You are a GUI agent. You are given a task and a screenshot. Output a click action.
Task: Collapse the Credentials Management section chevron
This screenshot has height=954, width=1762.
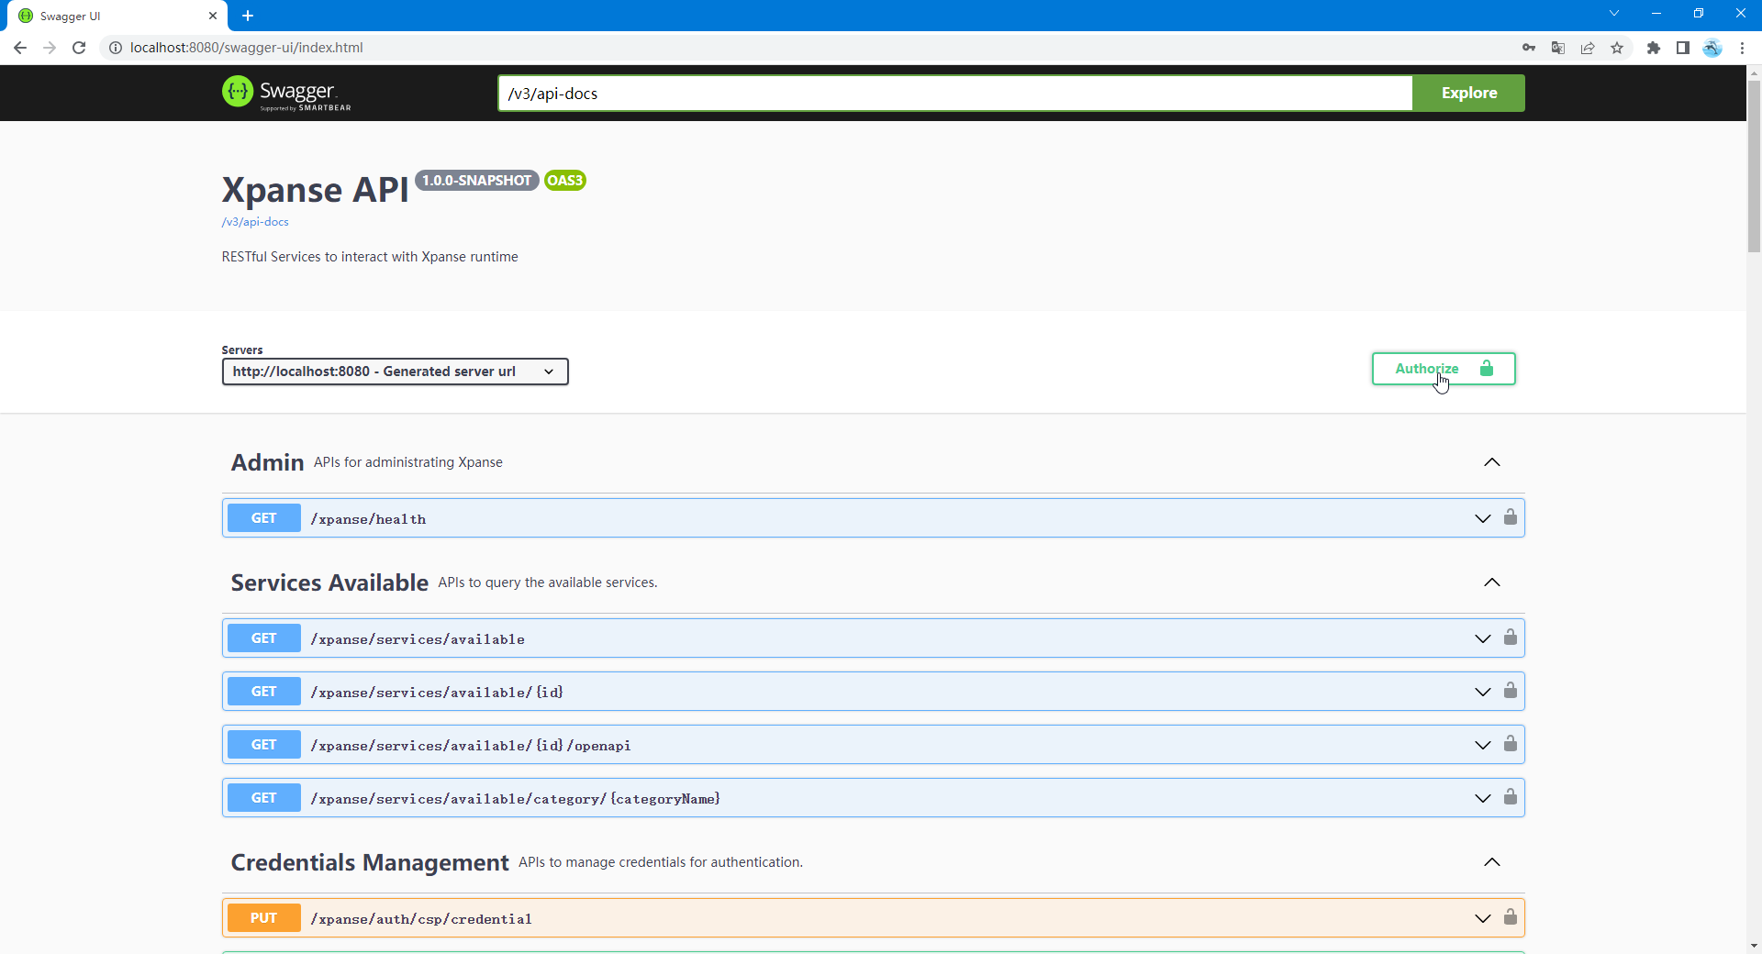tap(1492, 862)
